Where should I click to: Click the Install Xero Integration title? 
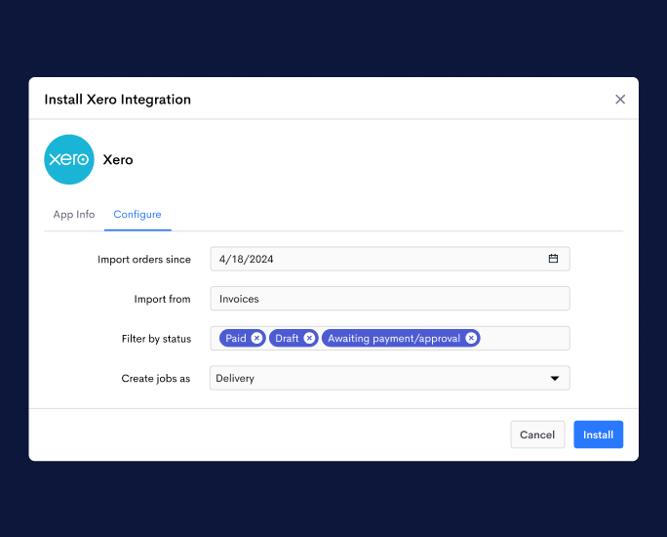[x=118, y=100]
